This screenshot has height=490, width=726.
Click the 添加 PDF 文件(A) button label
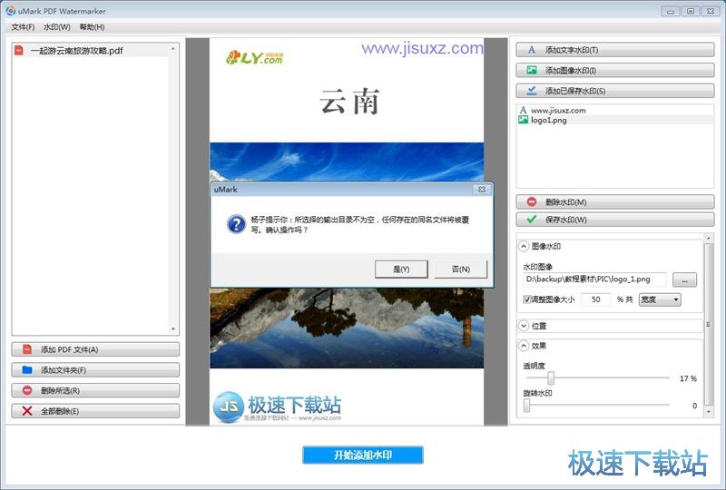[70, 349]
